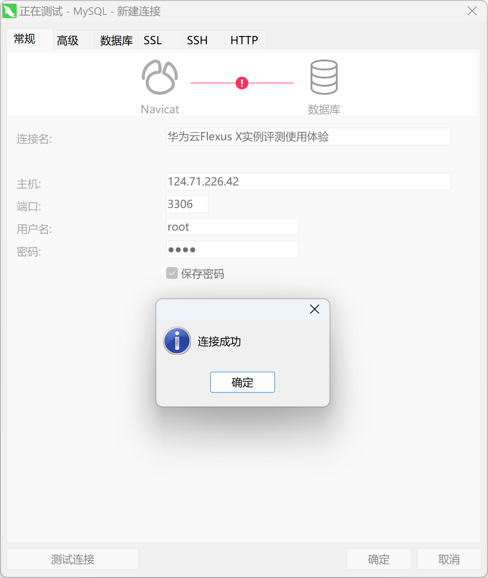Click the 连接名: label
The width and height of the screenshot is (488, 578).
click(34, 139)
